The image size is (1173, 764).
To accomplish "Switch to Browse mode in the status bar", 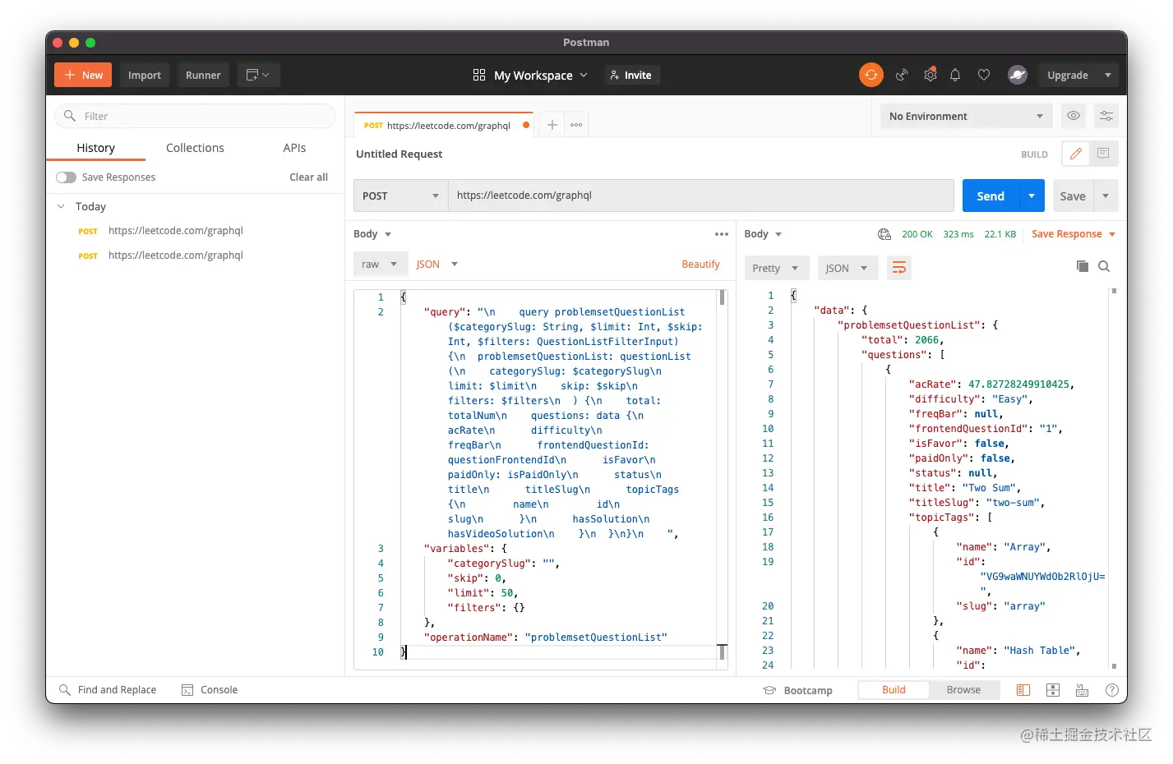I will (963, 690).
